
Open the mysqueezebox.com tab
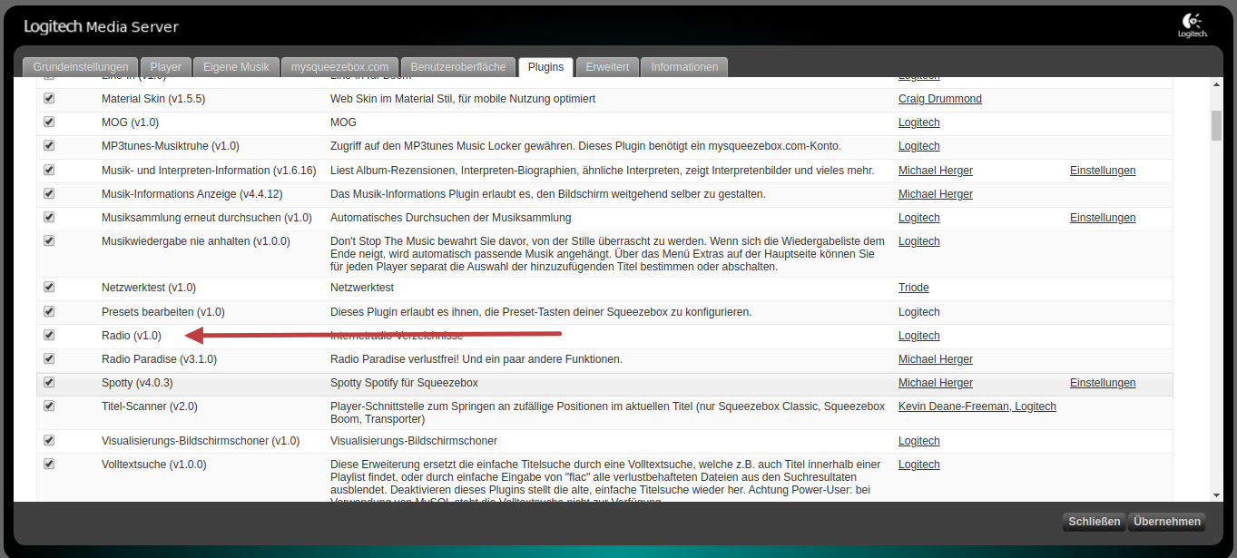pyautogui.click(x=340, y=67)
